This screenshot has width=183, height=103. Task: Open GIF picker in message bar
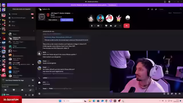pos(168,94)
